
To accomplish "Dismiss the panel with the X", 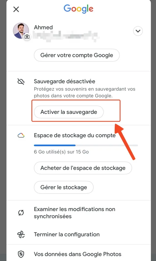I will (x=16, y=9).
